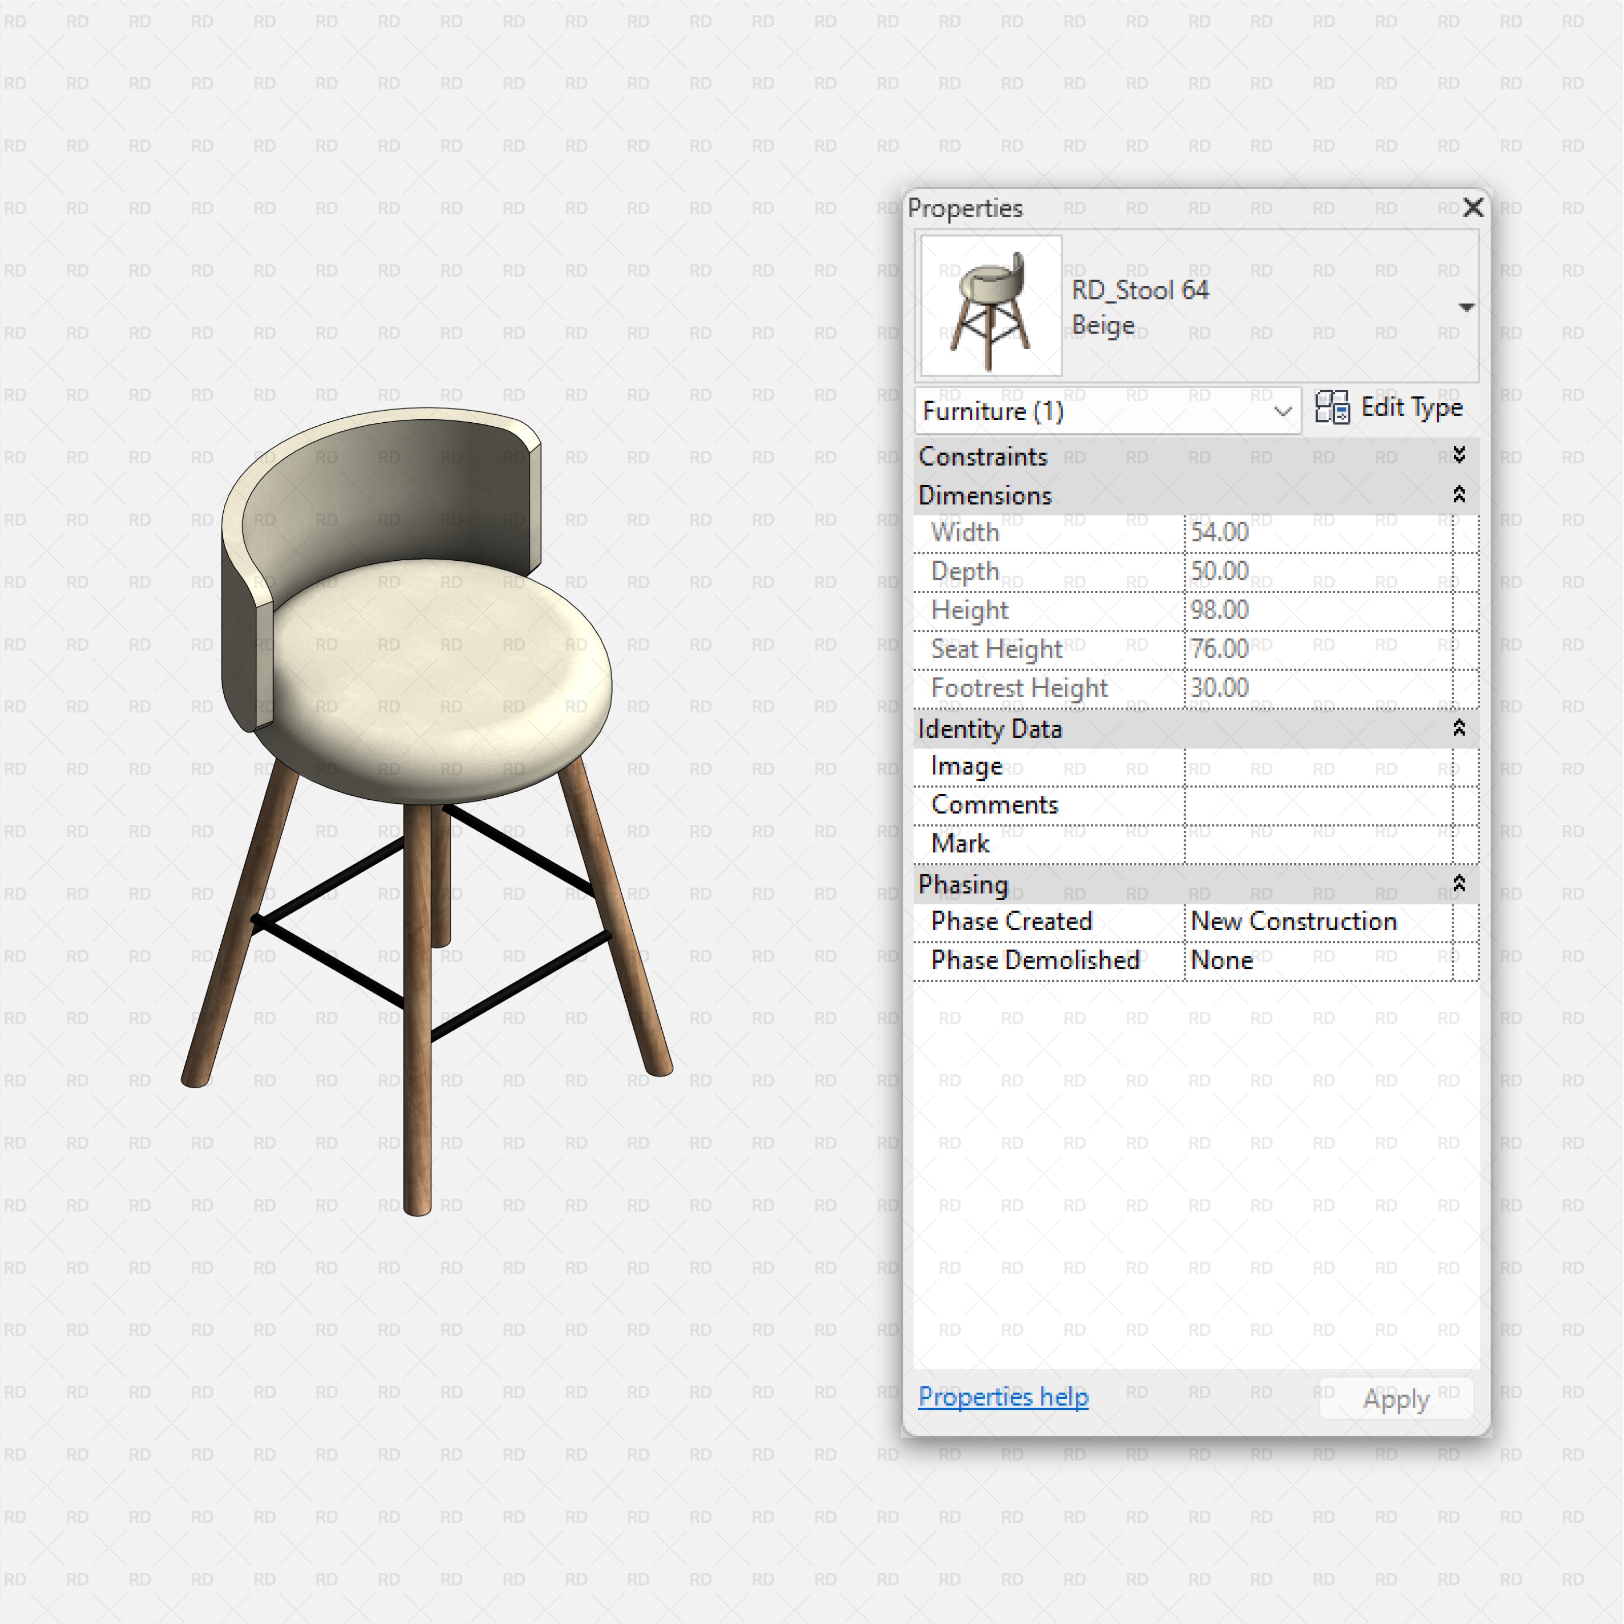
Task: Expand the Constraints section
Action: tap(1460, 456)
